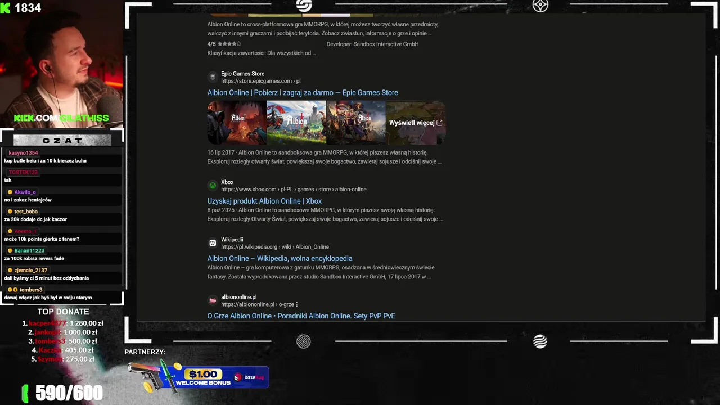The image size is (720, 405).
Task: Click tombers3 username in chat
Action: 31,290
